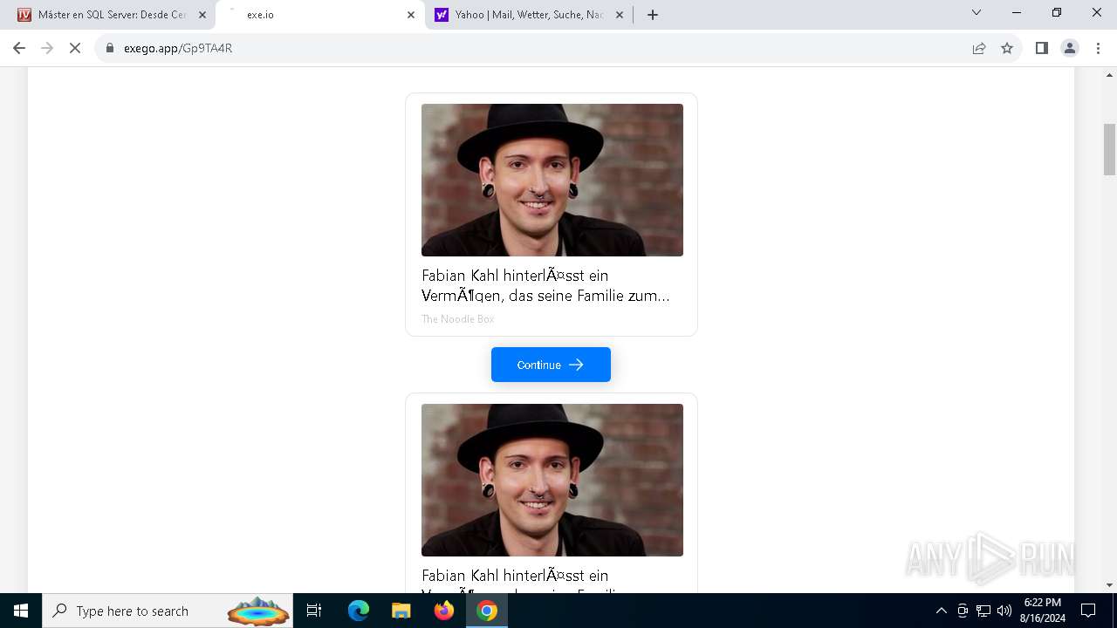This screenshot has height=628, width=1117.
Task: Click the top Fabian Kahl ad image
Action: pos(552,180)
